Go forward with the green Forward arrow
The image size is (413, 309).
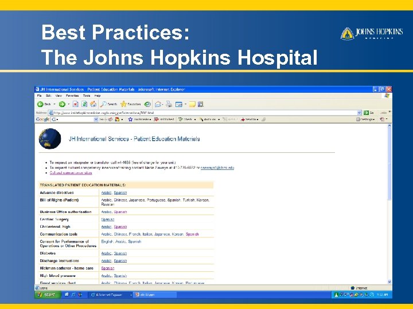(62, 104)
